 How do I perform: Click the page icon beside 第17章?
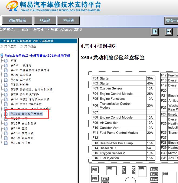(x=6, y=143)
